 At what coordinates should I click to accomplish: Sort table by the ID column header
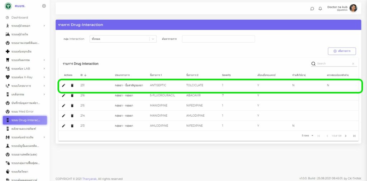coord(83,75)
